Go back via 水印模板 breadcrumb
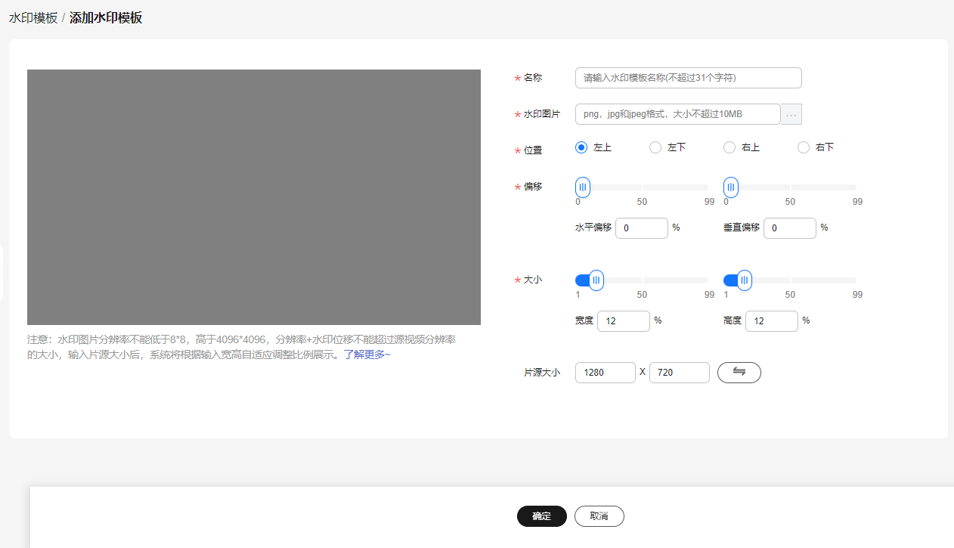Screen dimensions: 954x548 coord(33,18)
